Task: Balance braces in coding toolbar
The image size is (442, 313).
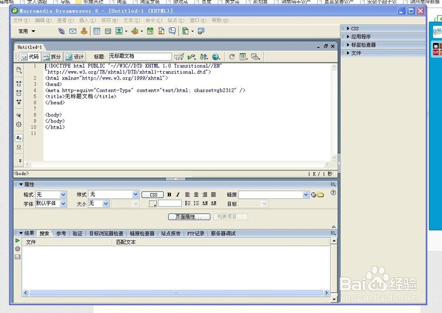Action: point(19,124)
